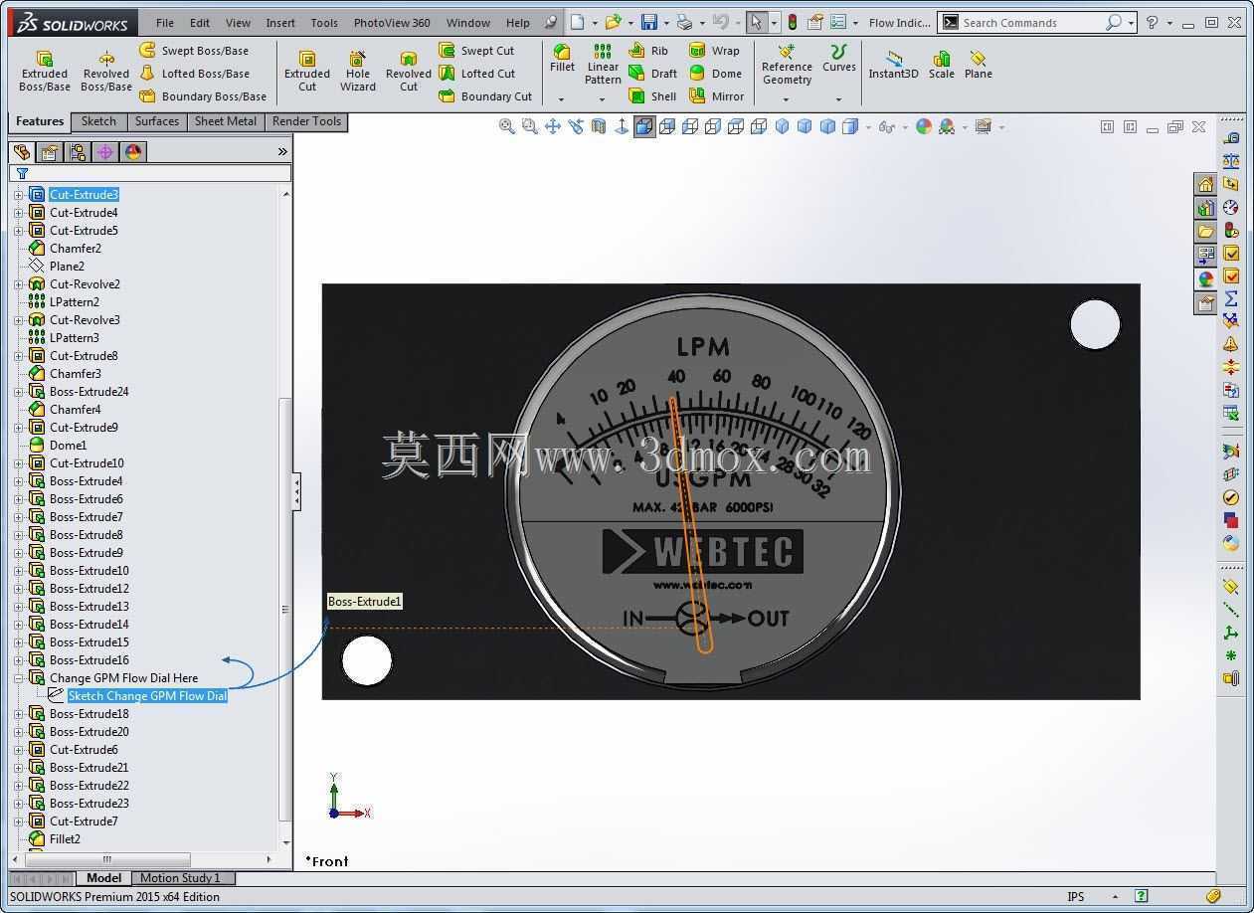Click the feature tree vertical scrollbar
Image resolution: width=1254 pixels, height=913 pixels.
tap(286, 609)
